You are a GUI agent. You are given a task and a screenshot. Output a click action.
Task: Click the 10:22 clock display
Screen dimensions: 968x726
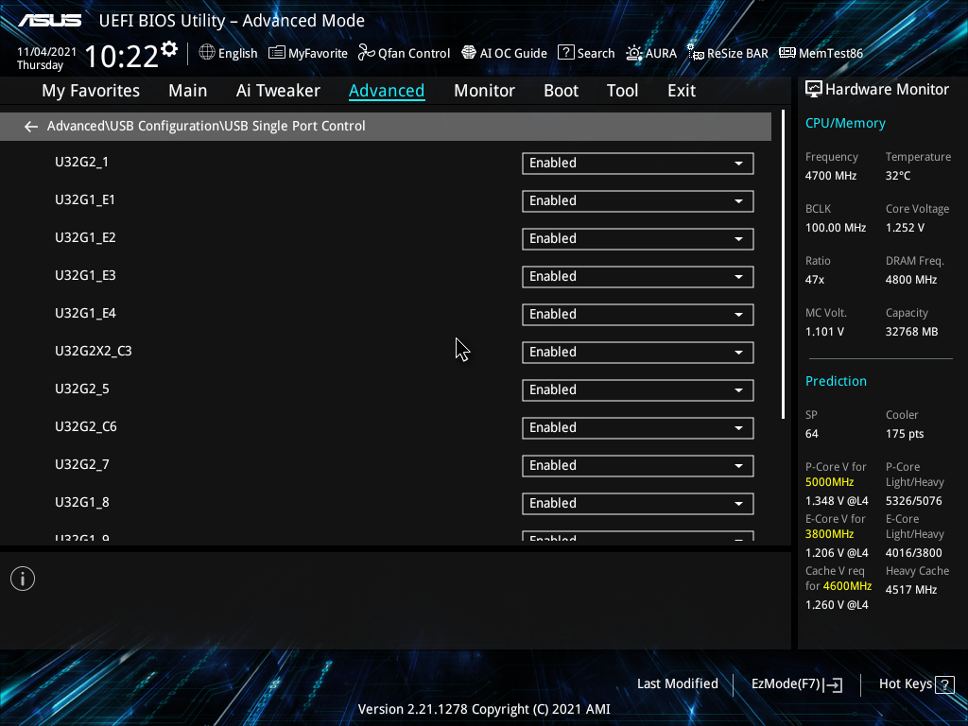click(121, 56)
